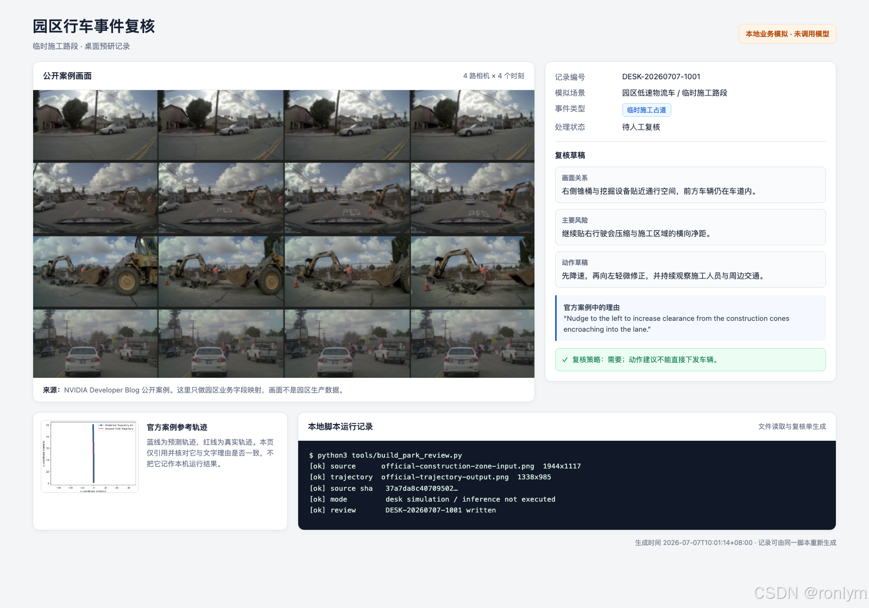
Task: Click the 官方案例中的理由 heading
Action: click(591, 307)
